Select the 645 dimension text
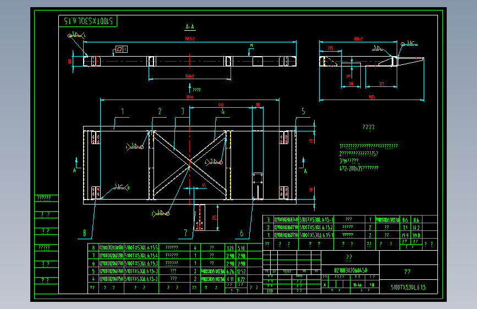This screenshot has height=309, width=477. 221,104
